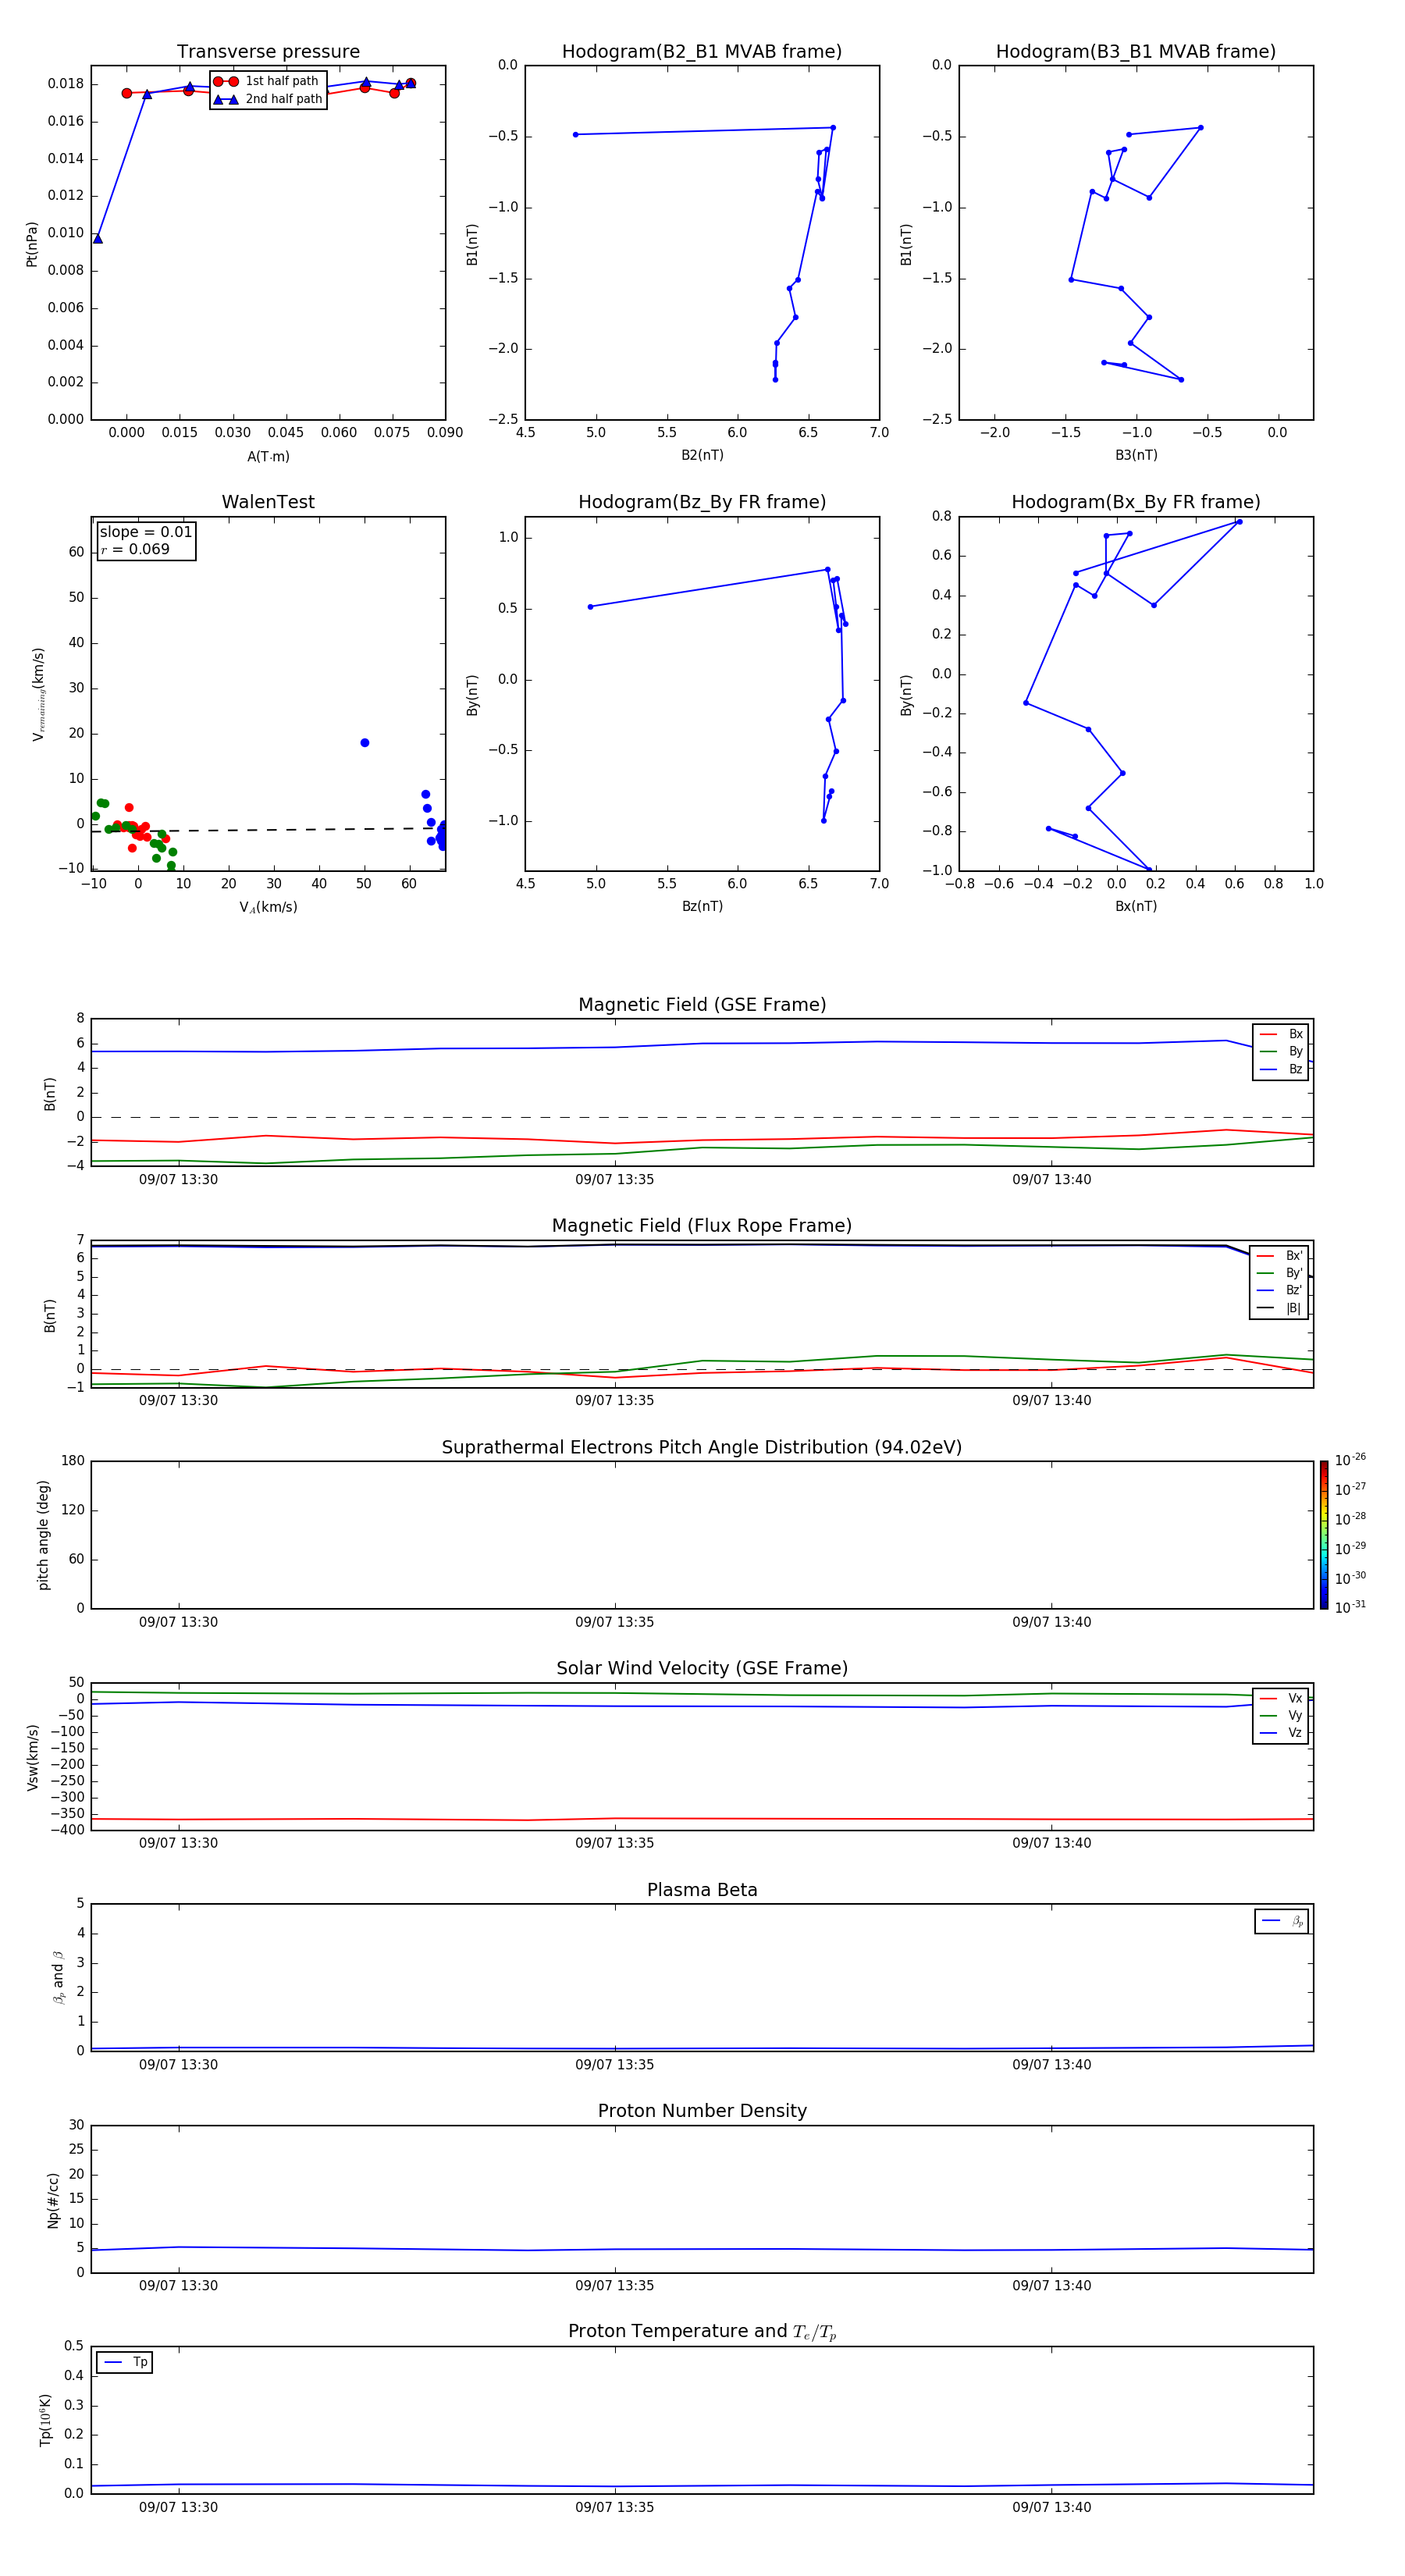
Task: Click the 'Plasma Beta' plot title
Action: 702,1890
